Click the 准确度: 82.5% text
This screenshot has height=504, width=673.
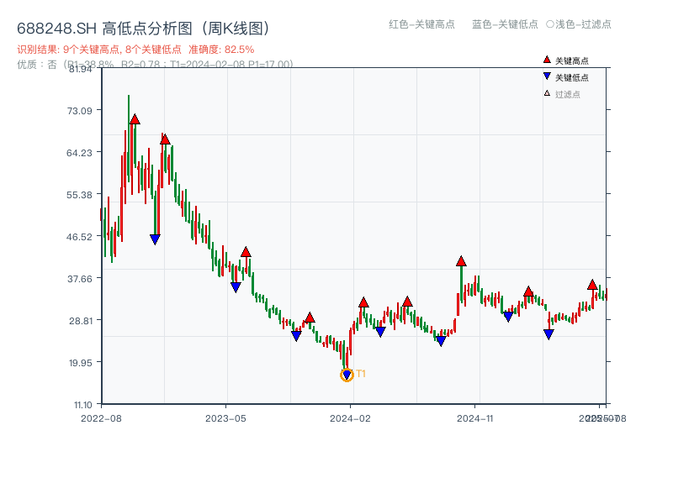click(227, 49)
